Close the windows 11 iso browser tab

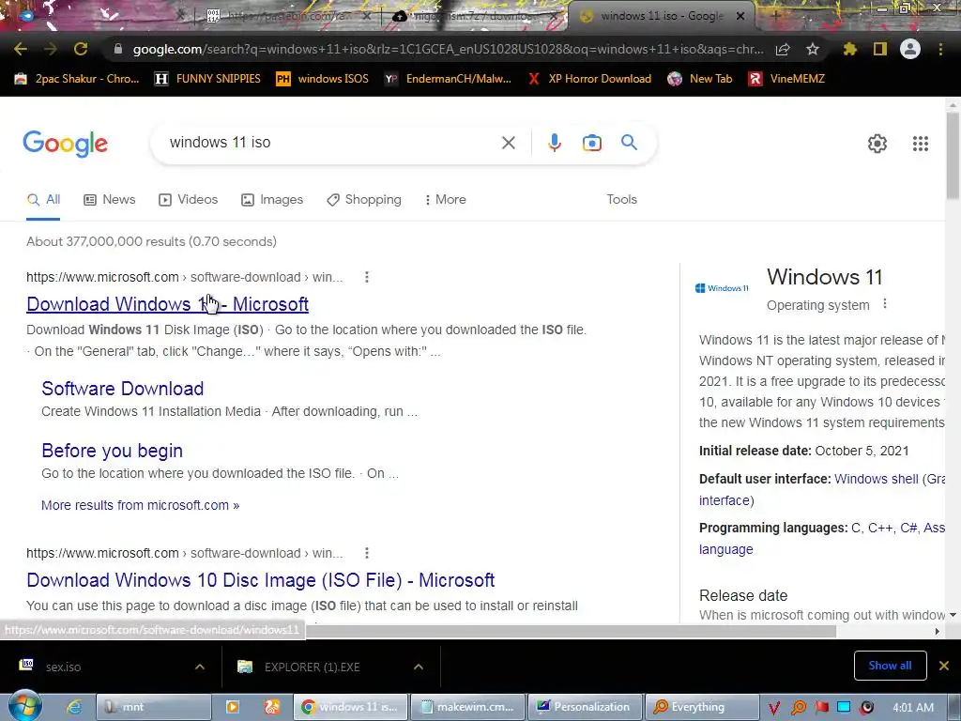tap(740, 16)
